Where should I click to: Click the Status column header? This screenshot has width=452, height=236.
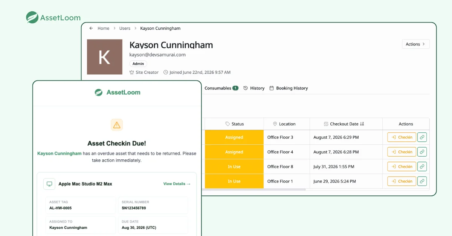click(x=234, y=124)
